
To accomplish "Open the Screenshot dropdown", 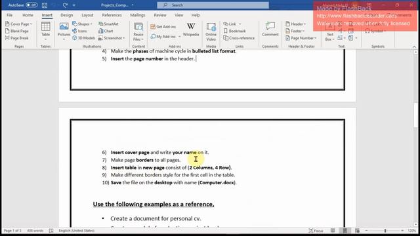I will click(112, 38).
